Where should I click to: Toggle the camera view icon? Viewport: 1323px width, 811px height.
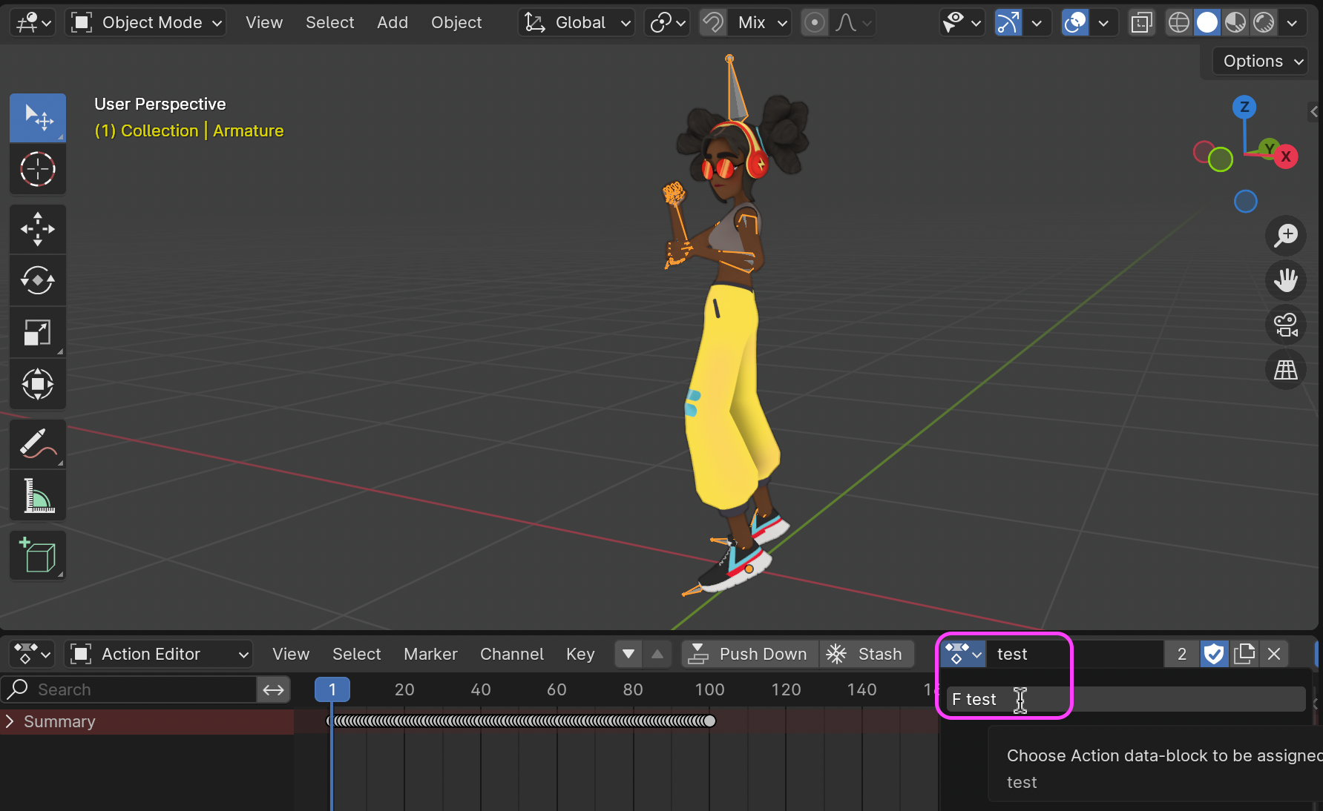(1285, 325)
